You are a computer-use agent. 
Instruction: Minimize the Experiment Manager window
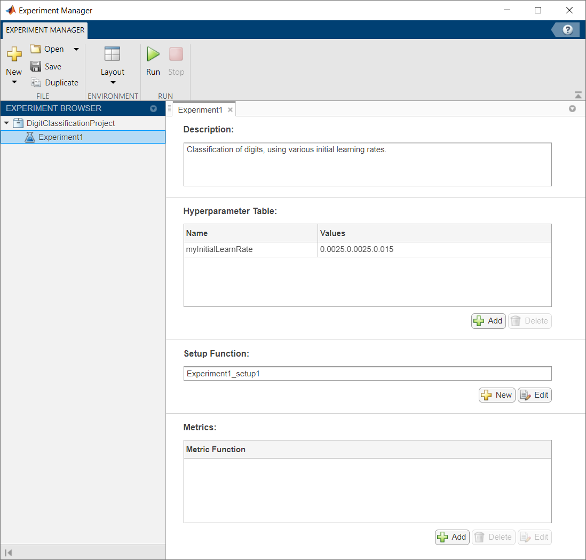pos(507,10)
